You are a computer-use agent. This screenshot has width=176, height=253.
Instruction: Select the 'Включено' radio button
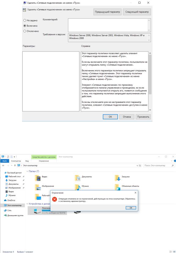click(x=25, y=26)
